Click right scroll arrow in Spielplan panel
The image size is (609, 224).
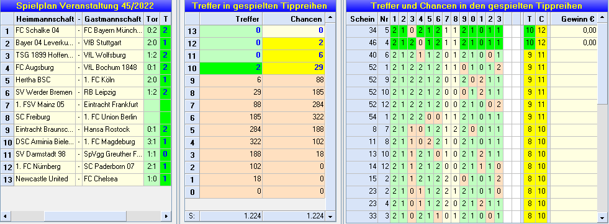coord(166,216)
